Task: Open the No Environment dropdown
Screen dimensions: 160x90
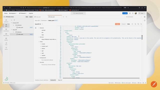Action: pos(134,17)
